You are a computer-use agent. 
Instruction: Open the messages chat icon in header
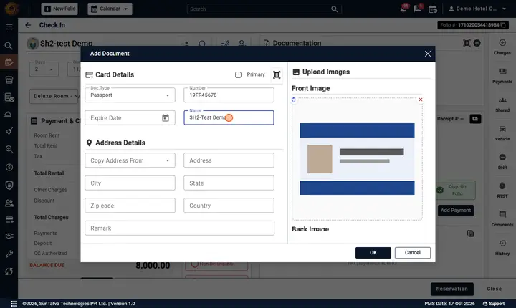point(418,9)
